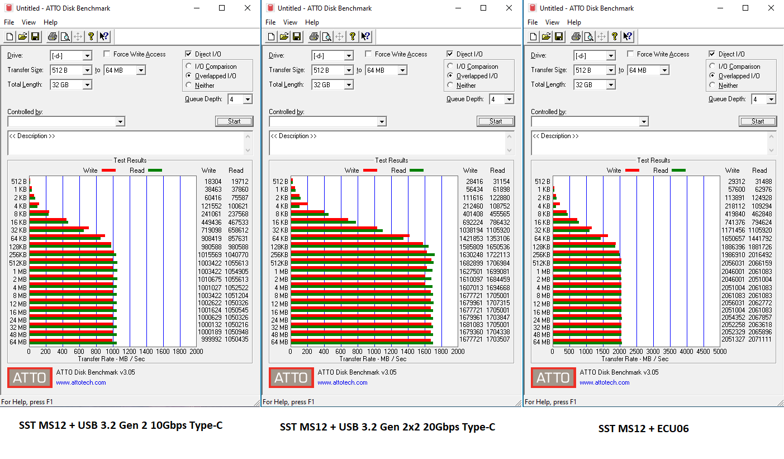Click the four-arrow move icon in middle ATTO window

340,37
